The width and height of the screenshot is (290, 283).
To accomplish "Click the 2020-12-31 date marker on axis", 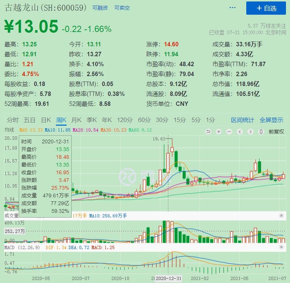I will tap(168, 279).
